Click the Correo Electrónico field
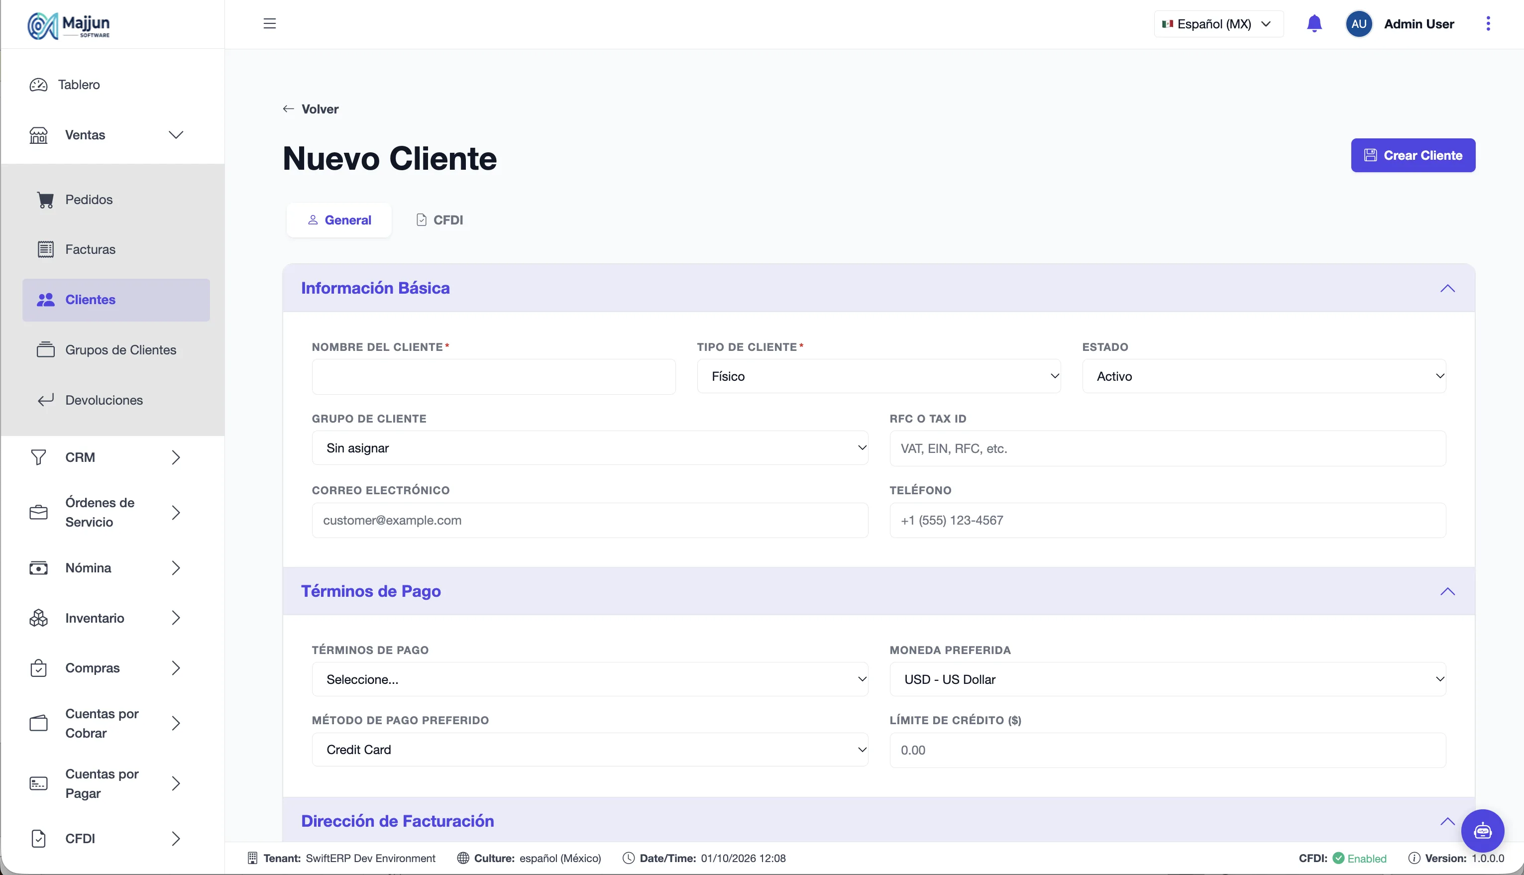This screenshot has height=875, width=1524. [589, 521]
